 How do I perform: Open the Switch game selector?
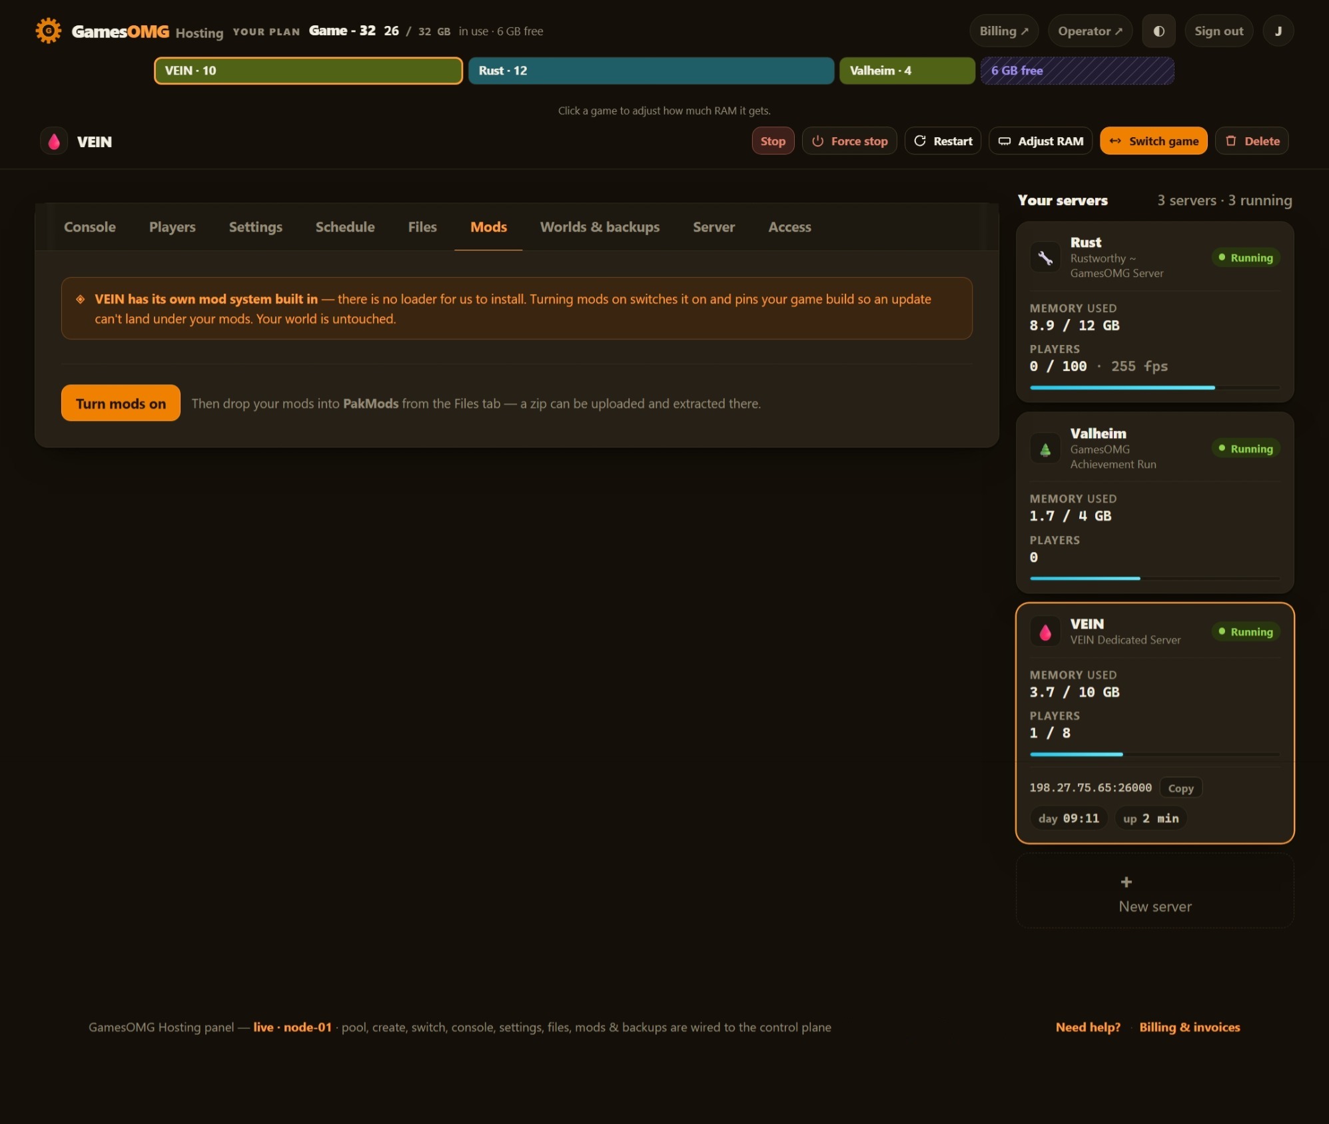click(1153, 141)
